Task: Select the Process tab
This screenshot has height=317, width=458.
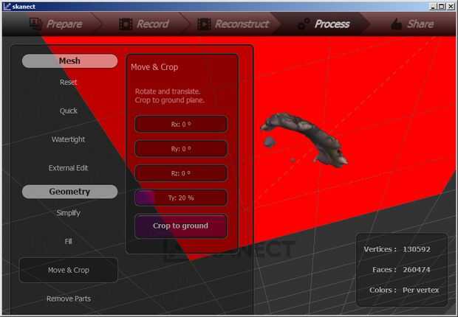Action: [324, 24]
